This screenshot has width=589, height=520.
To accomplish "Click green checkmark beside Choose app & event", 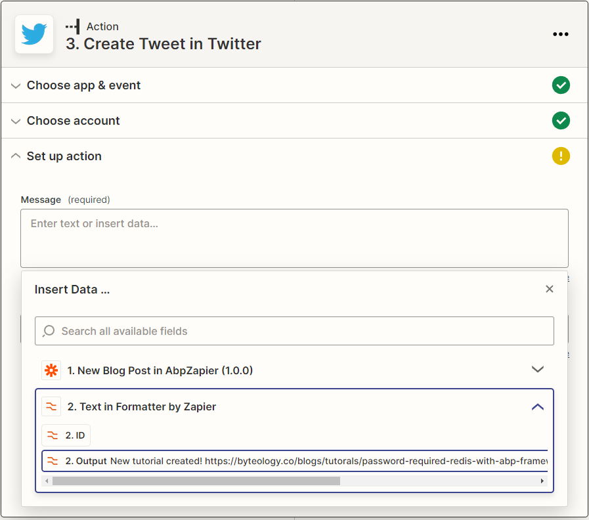I will (561, 85).
